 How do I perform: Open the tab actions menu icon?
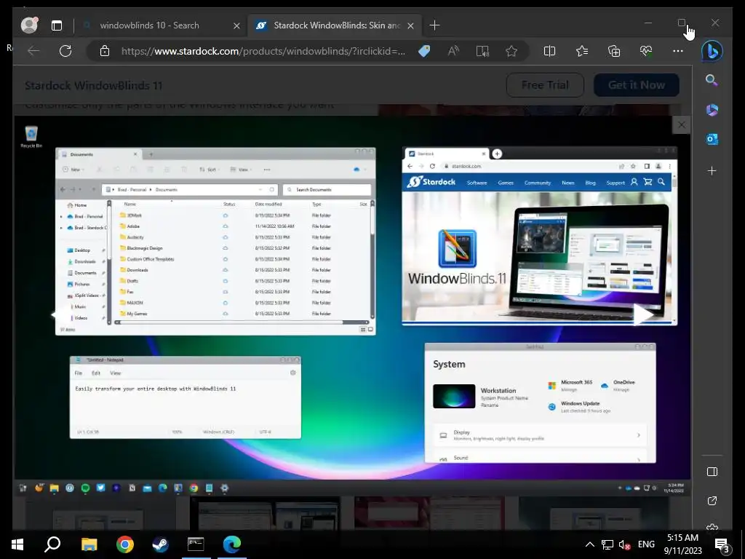click(57, 25)
